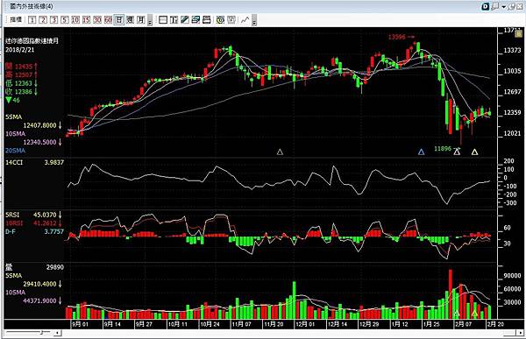Click the blue D icon in title bar

pos(486,6)
